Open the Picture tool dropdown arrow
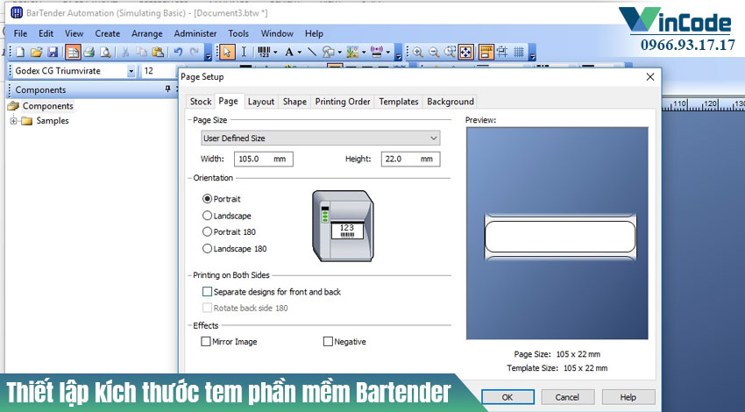This screenshot has width=745, height=412. click(364, 53)
